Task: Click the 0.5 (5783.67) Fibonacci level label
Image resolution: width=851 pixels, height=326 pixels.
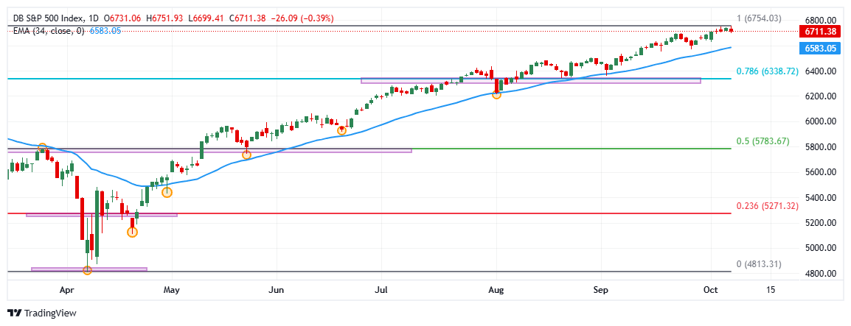Action: coord(763,141)
